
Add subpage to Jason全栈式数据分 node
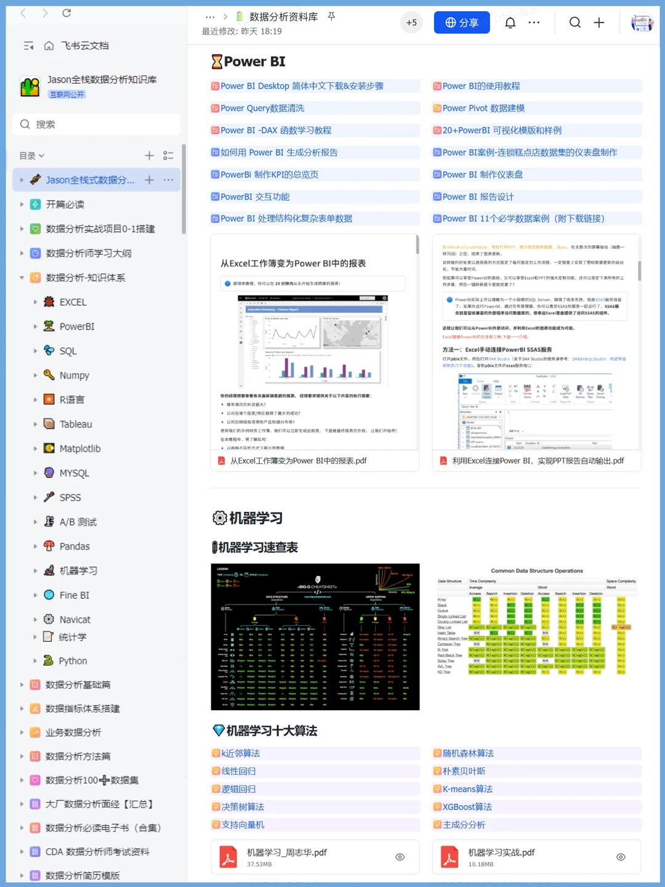pyautogui.click(x=149, y=180)
